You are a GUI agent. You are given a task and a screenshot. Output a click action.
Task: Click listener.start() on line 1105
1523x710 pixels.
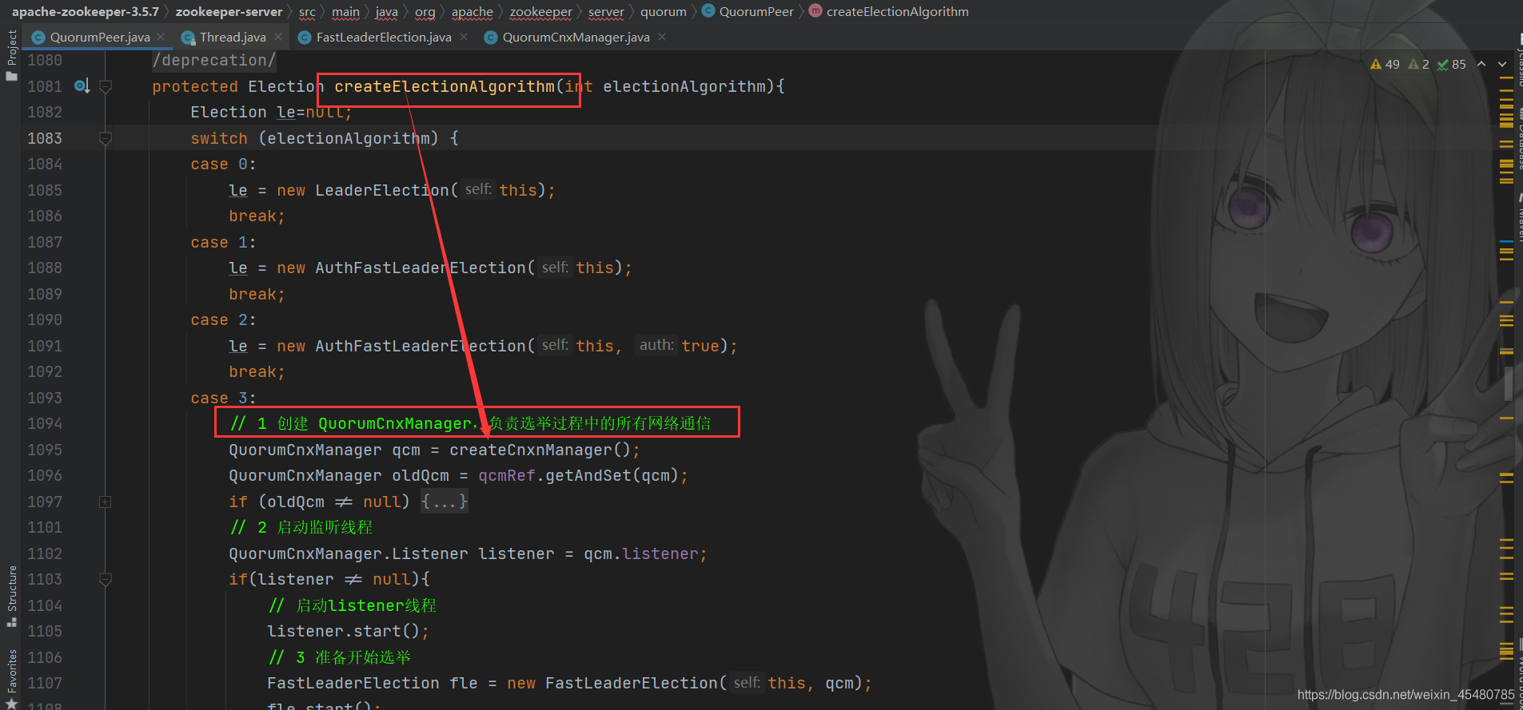(x=344, y=631)
